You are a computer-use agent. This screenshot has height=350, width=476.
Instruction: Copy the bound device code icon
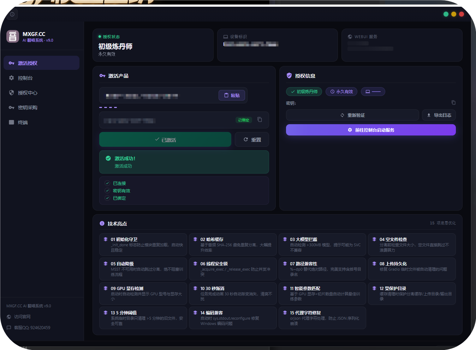(260, 120)
